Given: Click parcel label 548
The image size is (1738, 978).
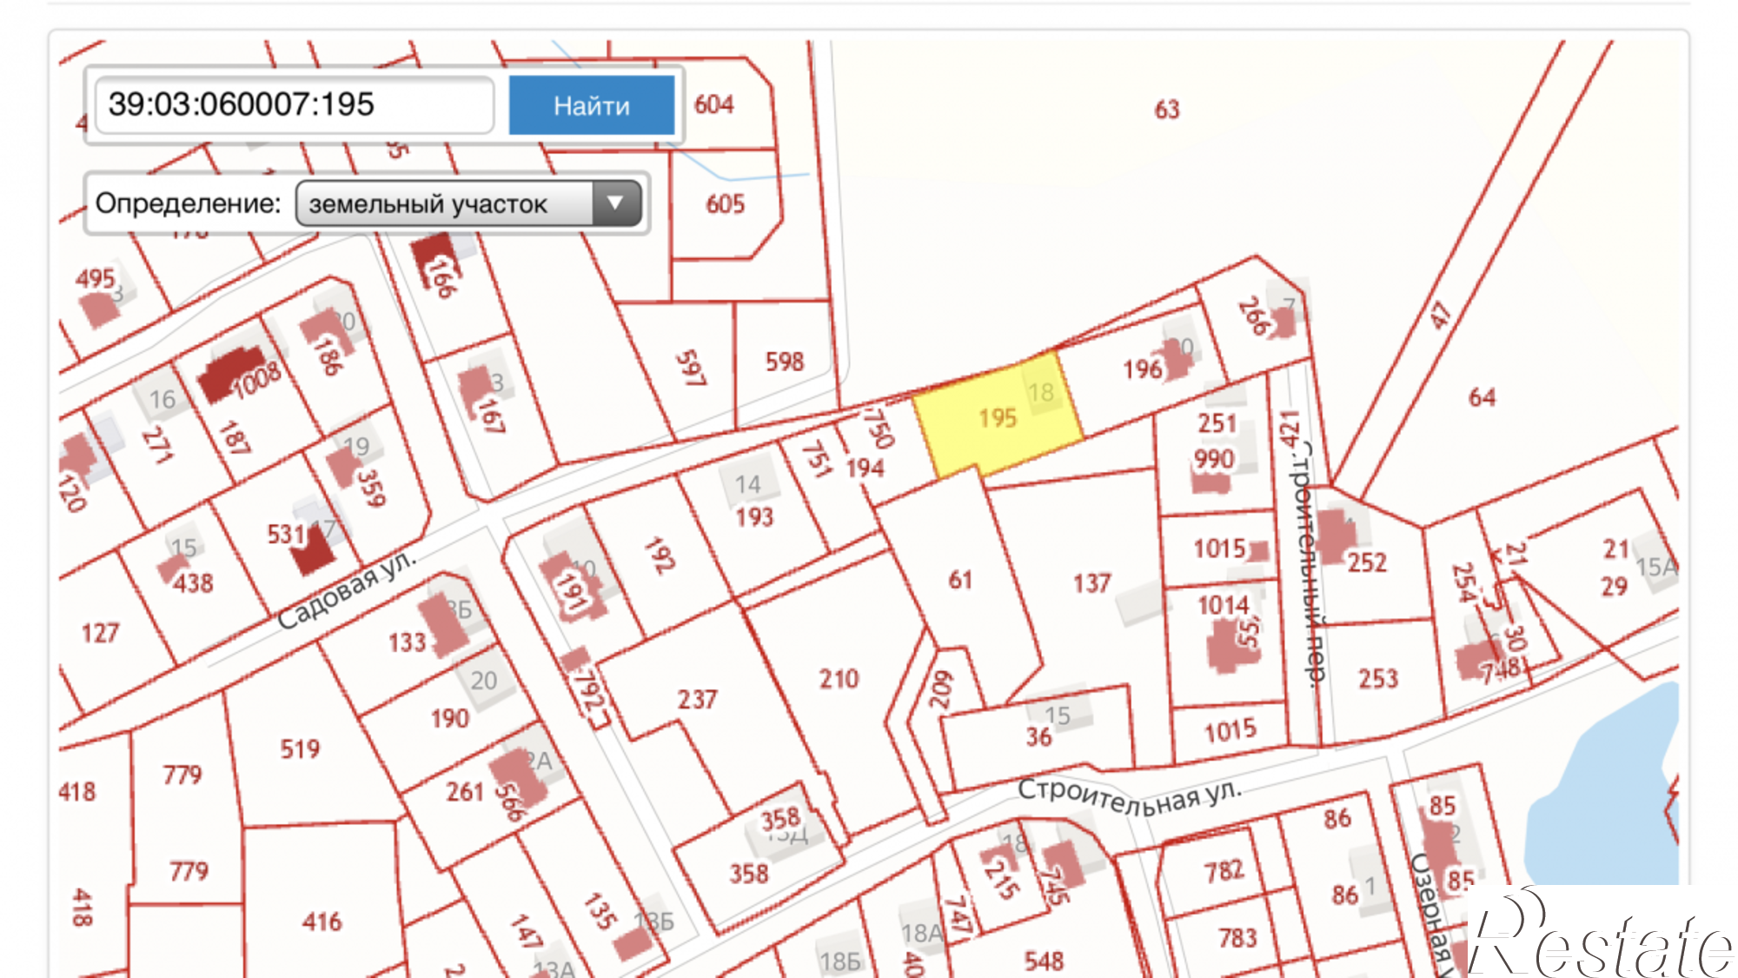Looking at the screenshot, I should [1044, 961].
